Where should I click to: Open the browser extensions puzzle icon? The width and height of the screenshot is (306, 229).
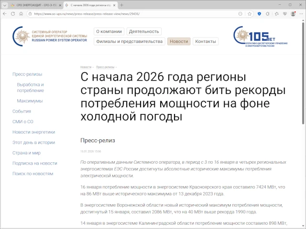tap(268, 14)
